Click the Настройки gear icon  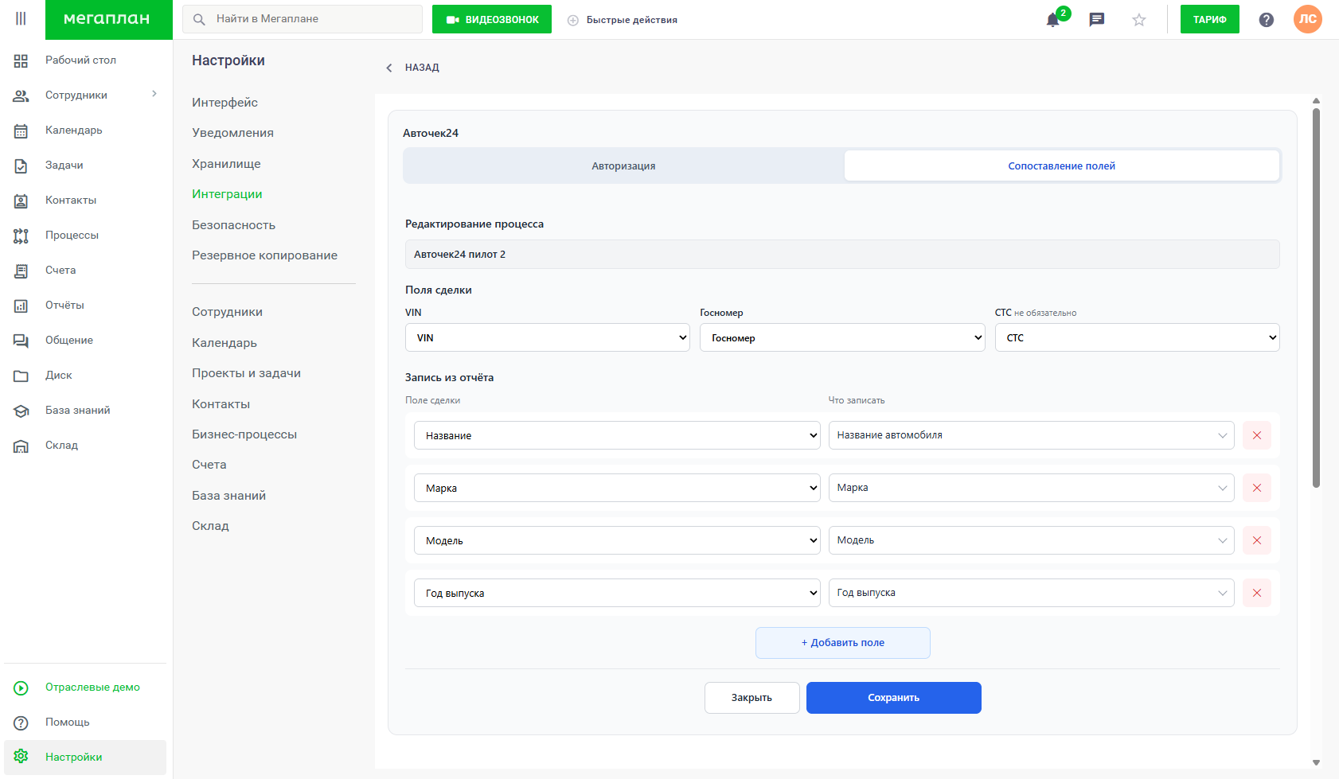(21, 757)
